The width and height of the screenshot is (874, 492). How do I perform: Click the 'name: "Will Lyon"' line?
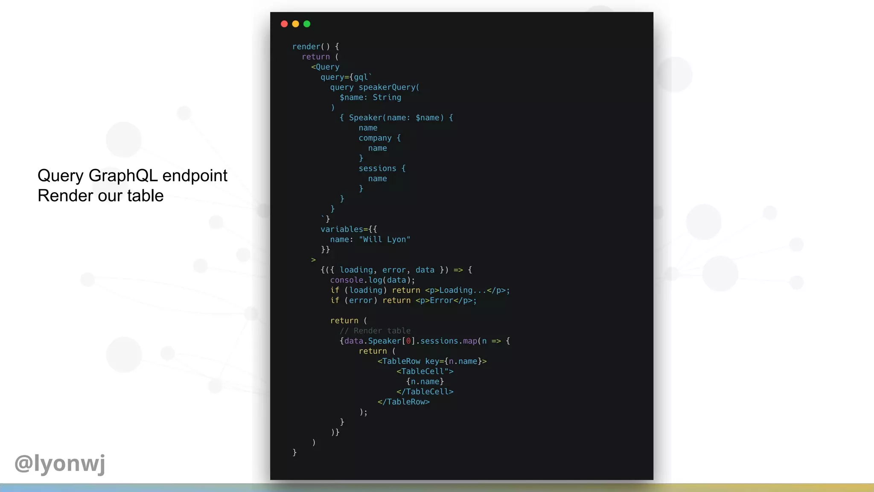click(370, 240)
